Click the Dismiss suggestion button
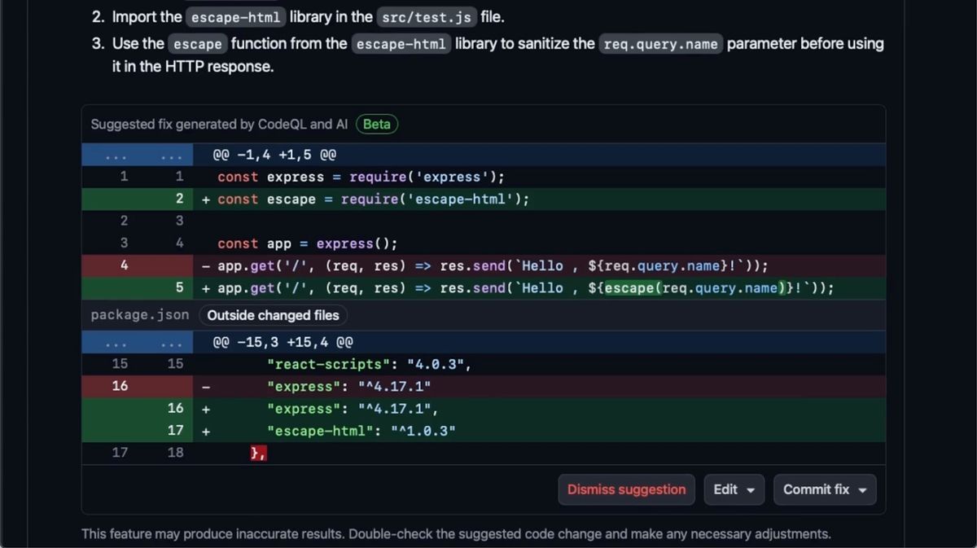Viewport: 977px width, 548px height. click(626, 489)
